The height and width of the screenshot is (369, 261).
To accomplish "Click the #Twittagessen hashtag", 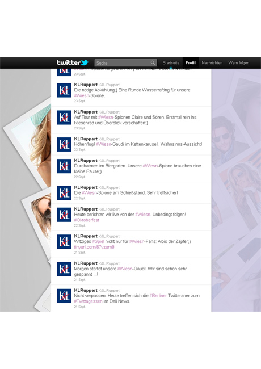I will pos(88,301).
